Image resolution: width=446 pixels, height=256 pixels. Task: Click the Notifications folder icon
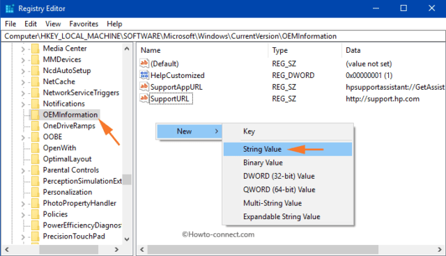[x=36, y=104]
